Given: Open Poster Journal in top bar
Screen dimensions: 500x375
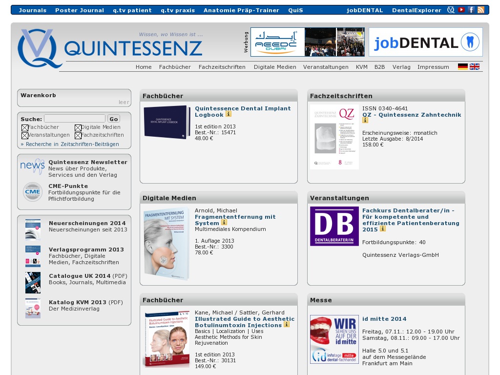Looking at the screenshot, I should pyautogui.click(x=80, y=10).
